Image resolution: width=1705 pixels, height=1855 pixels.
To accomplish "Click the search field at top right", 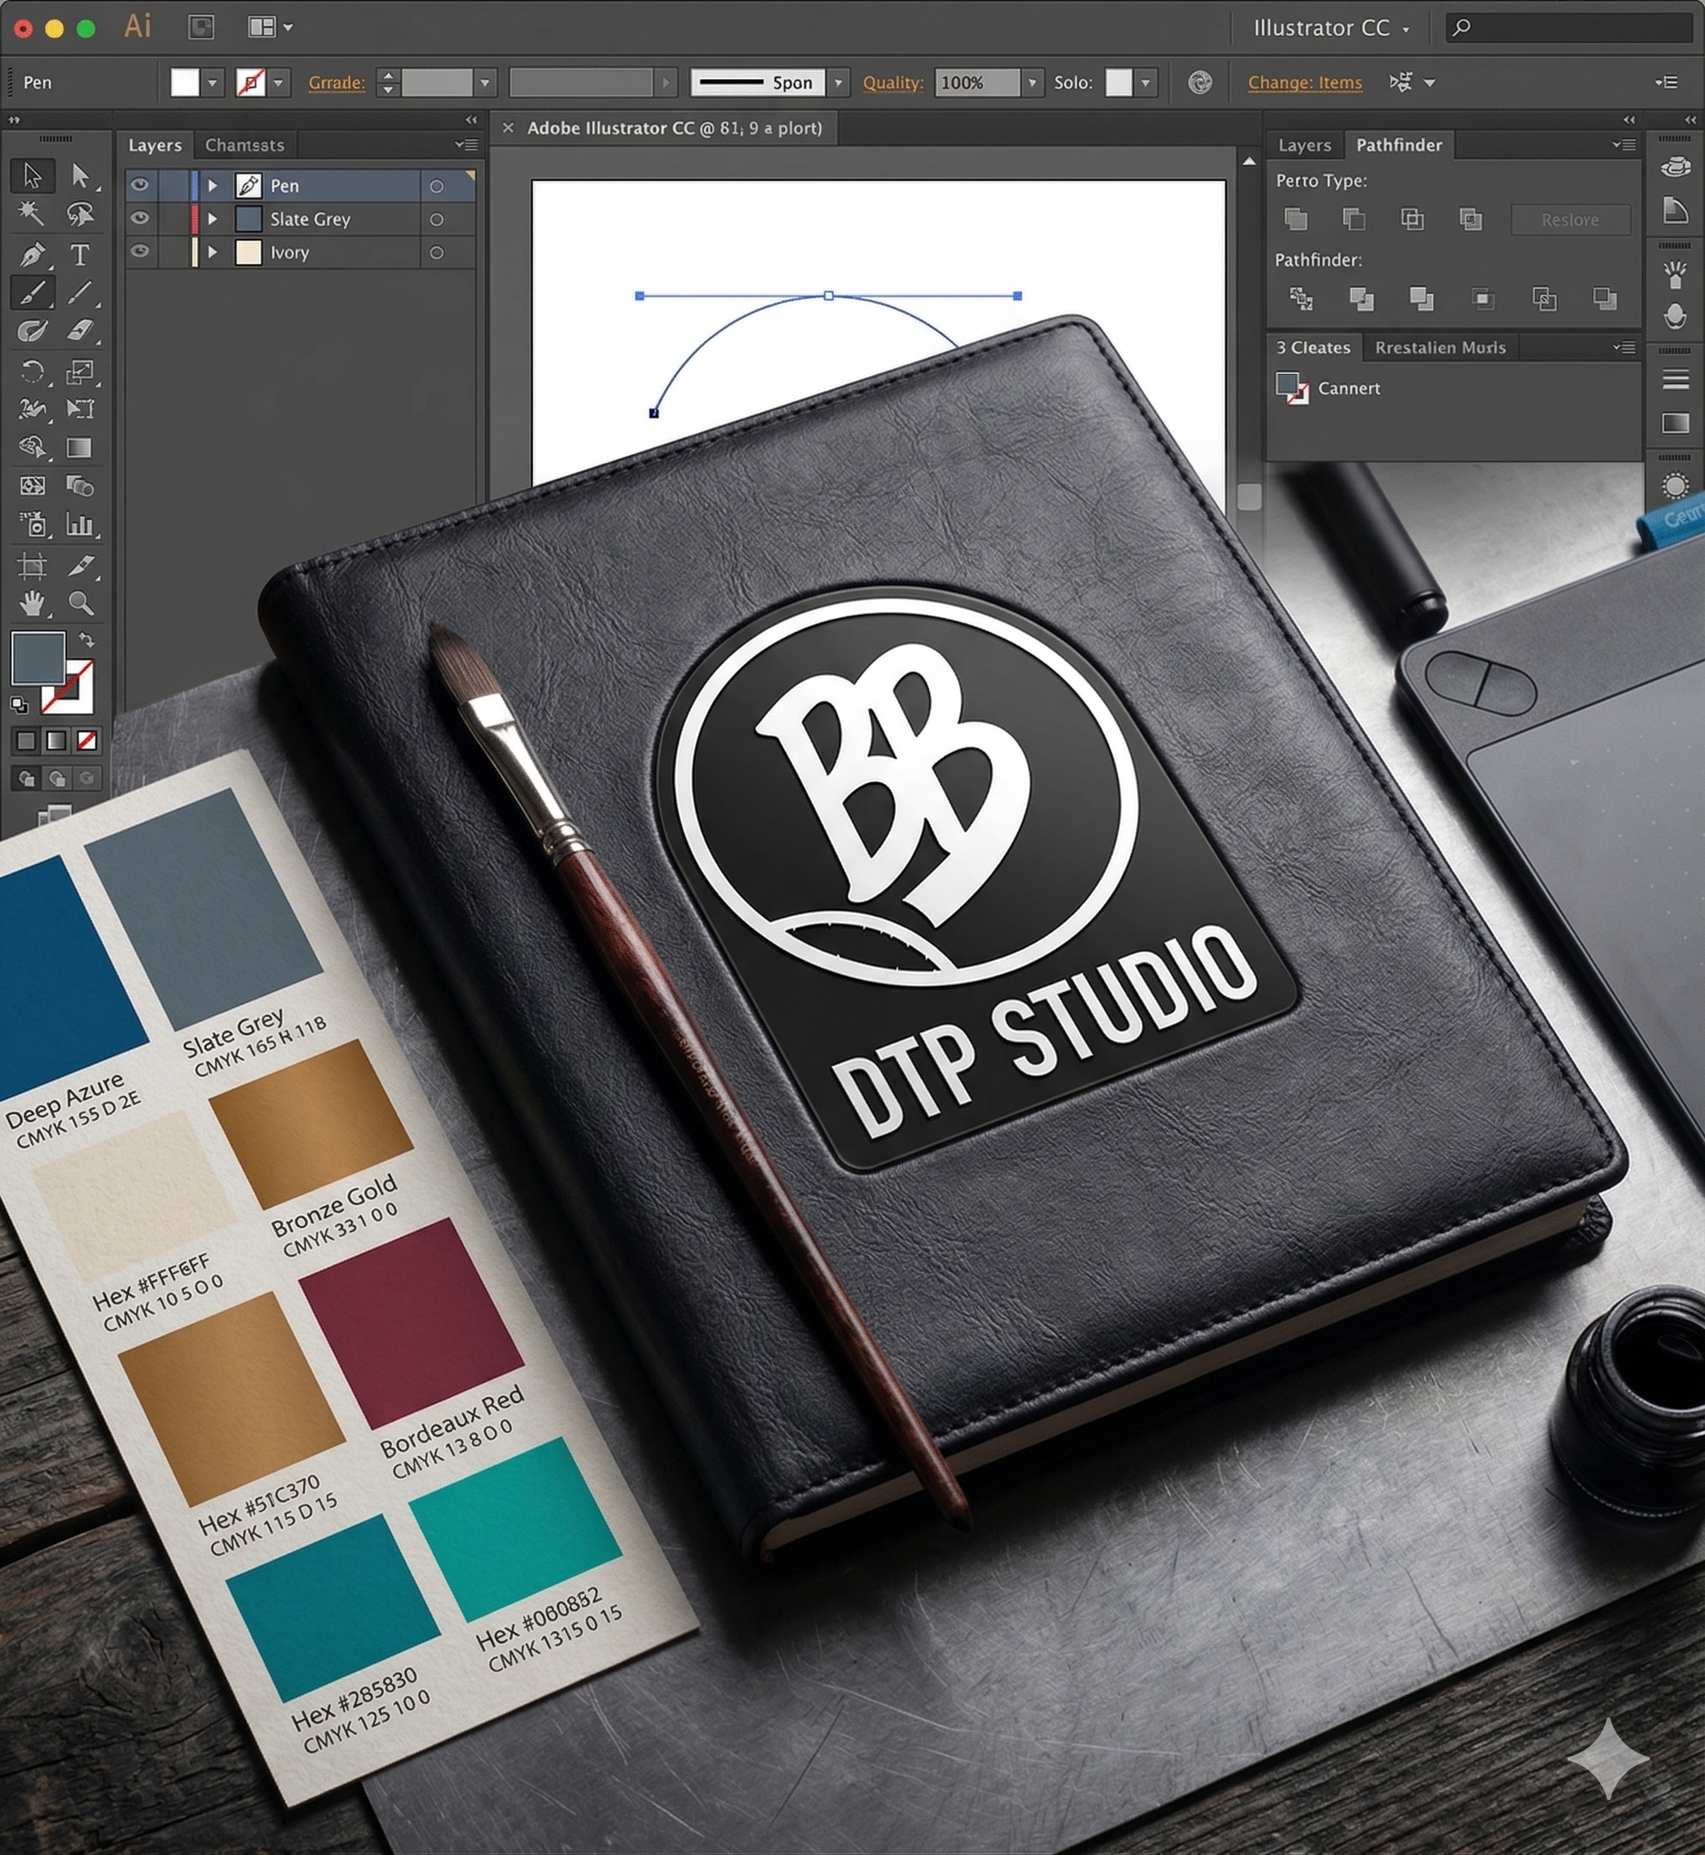I will point(1567,28).
